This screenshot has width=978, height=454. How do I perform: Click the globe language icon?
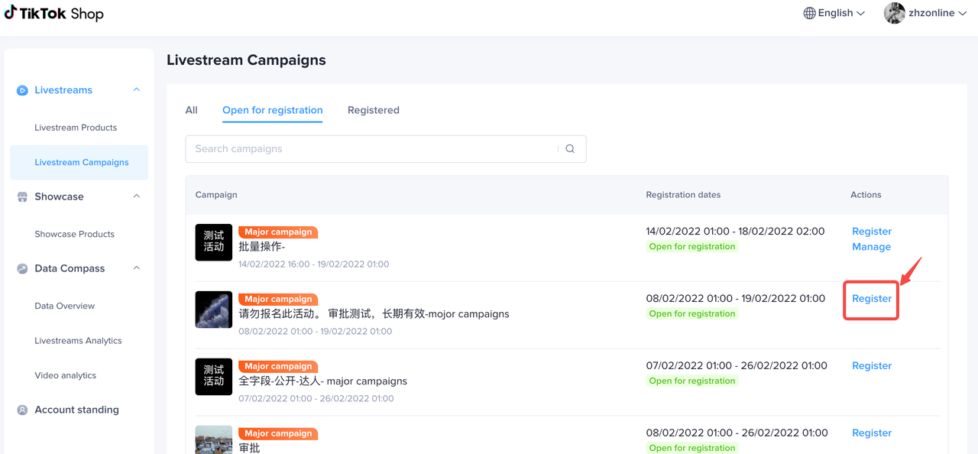pos(809,13)
